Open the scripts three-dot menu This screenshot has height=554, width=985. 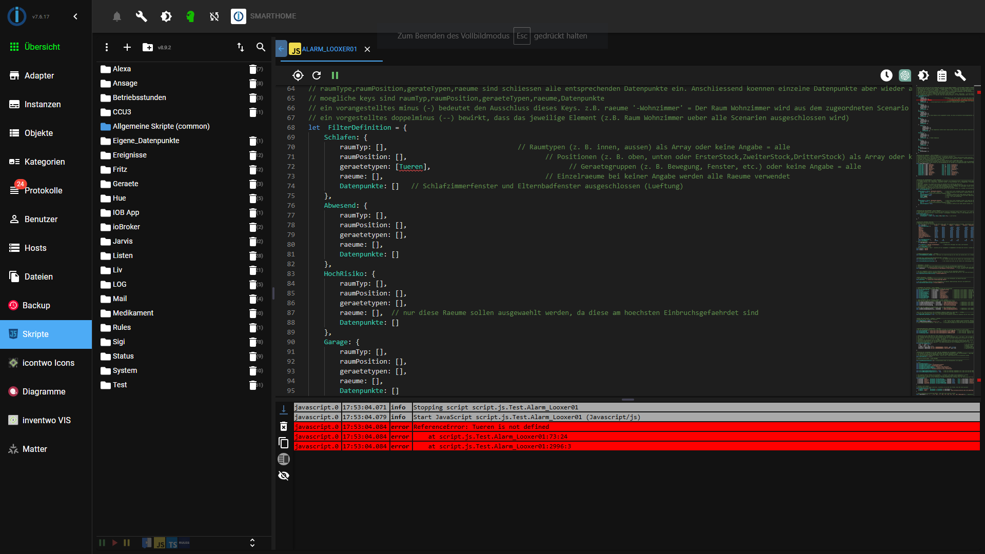(107, 47)
